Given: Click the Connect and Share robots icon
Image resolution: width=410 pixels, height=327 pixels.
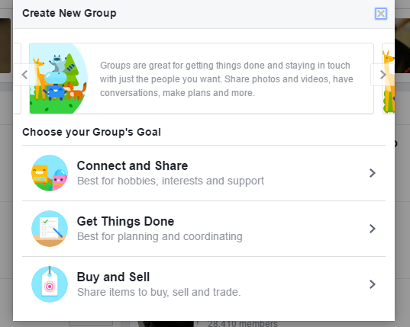Looking at the screenshot, I should pos(50,173).
